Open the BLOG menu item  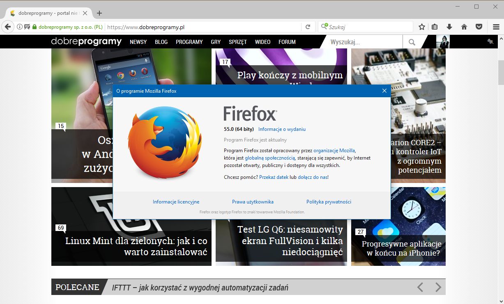(161, 42)
